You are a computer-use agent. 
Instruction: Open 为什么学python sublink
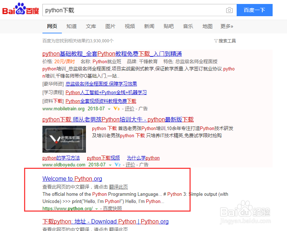pos(143,158)
